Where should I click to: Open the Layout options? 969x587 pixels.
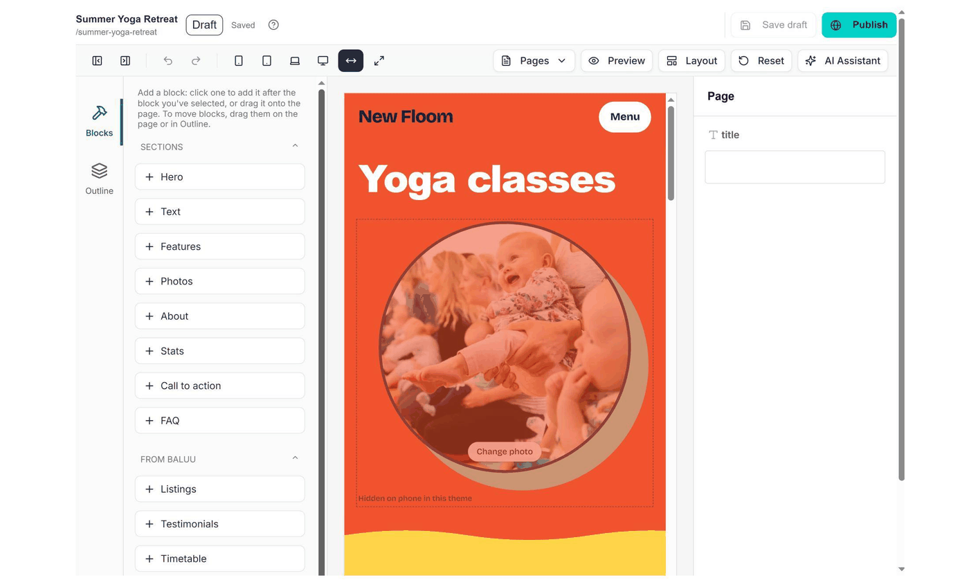point(692,61)
